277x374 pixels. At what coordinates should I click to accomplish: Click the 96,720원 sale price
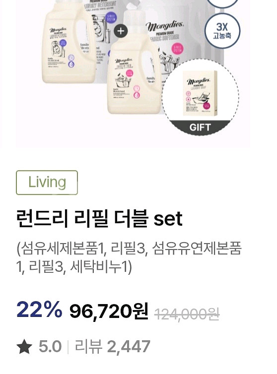(x=109, y=312)
